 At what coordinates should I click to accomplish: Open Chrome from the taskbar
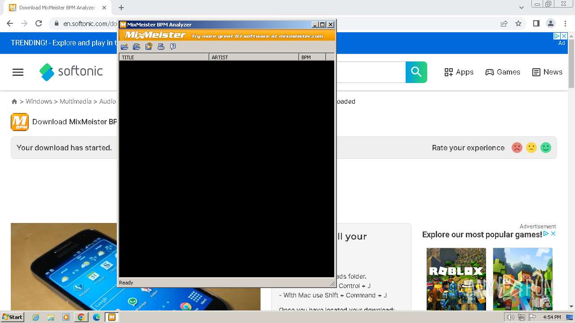pyautogui.click(x=81, y=317)
